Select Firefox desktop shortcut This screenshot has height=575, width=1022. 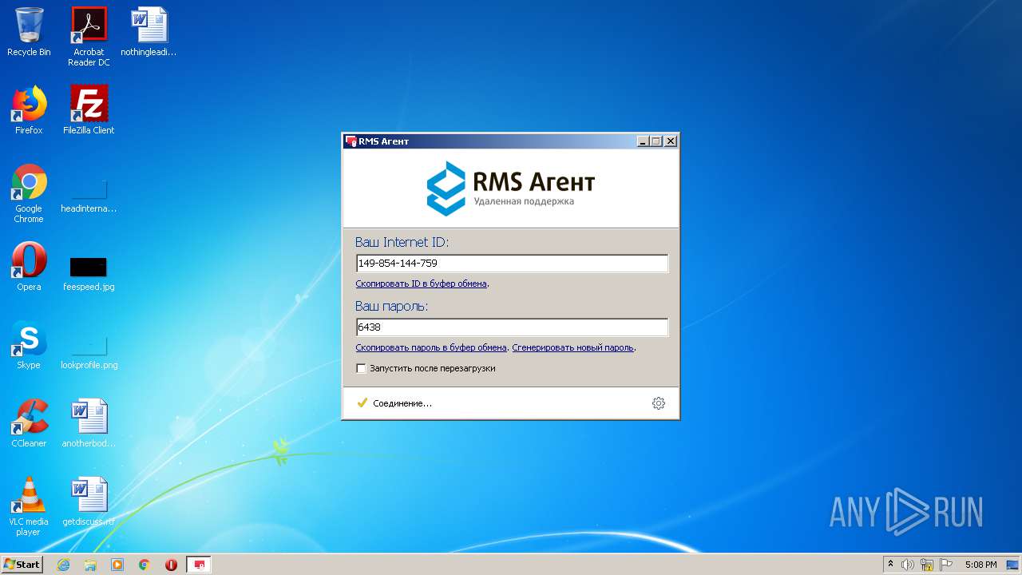(29, 110)
